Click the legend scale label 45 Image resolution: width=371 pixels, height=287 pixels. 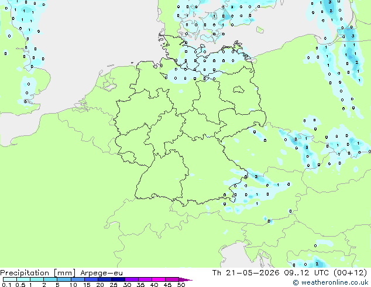167,285
